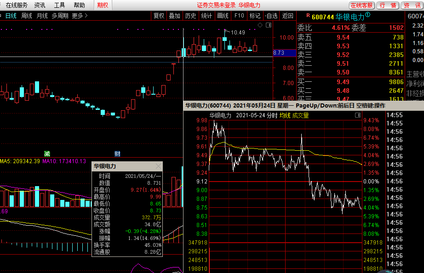Open the 资讯 menu
Viewport: 424px width, 273px height.
(x=40, y=5)
